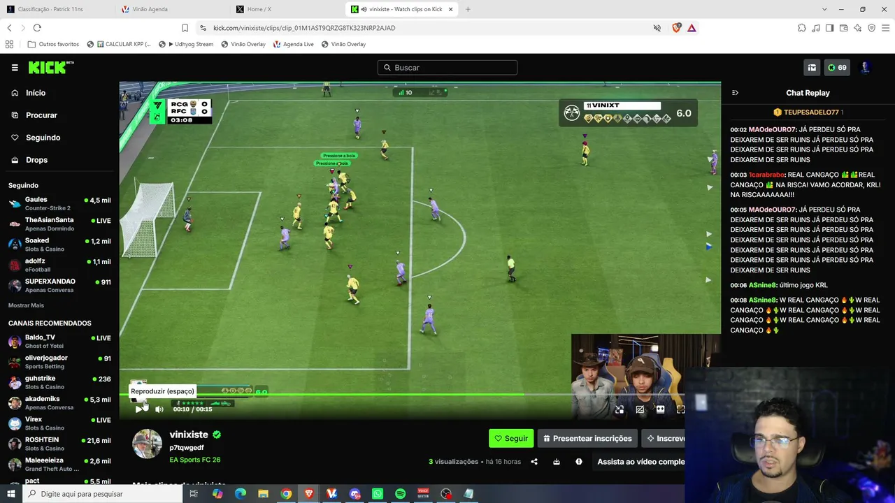Collapse the Chat Replay panel
895x503 pixels.
[735, 93]
